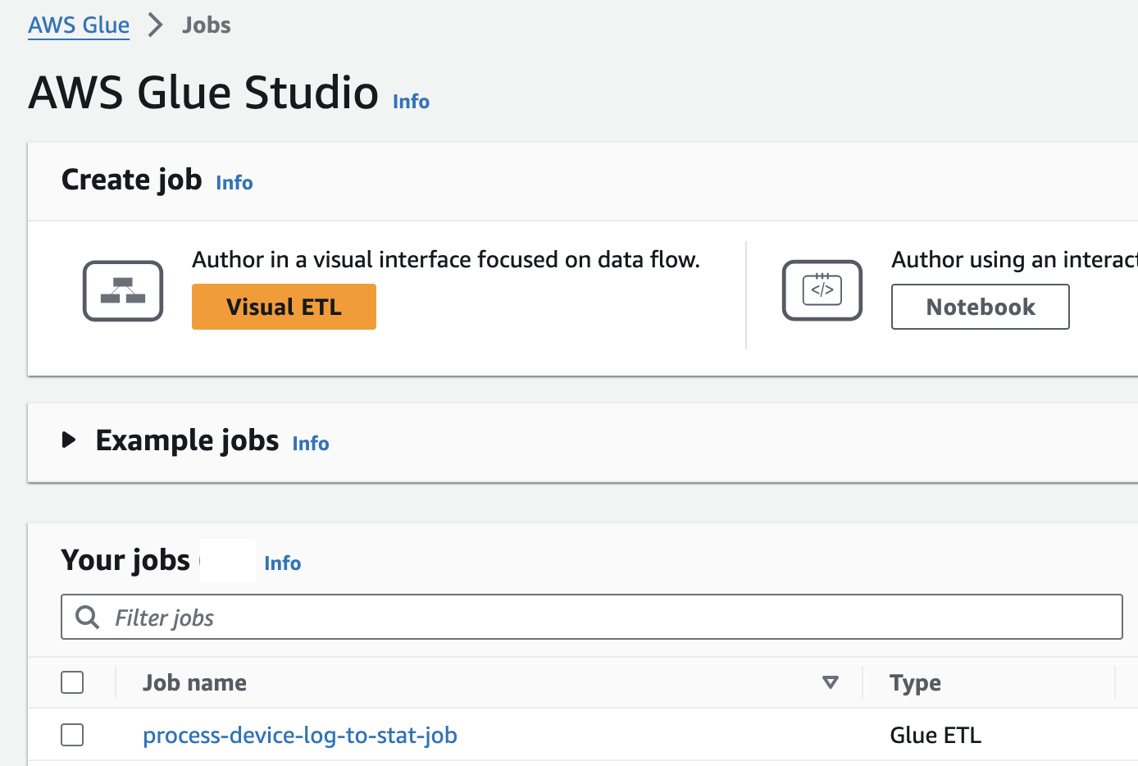Show Info for the Create job panel
Image resolution: width=1138 pixels, height=766 pixels.
pyautogui.click(x=234, y=183)
